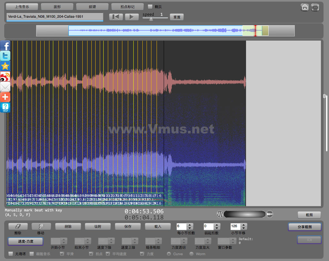The width and height of the screenshot is (329, 261).
Task: Adjust the black-white gradient contrast slider
Action: pos(245,214)
